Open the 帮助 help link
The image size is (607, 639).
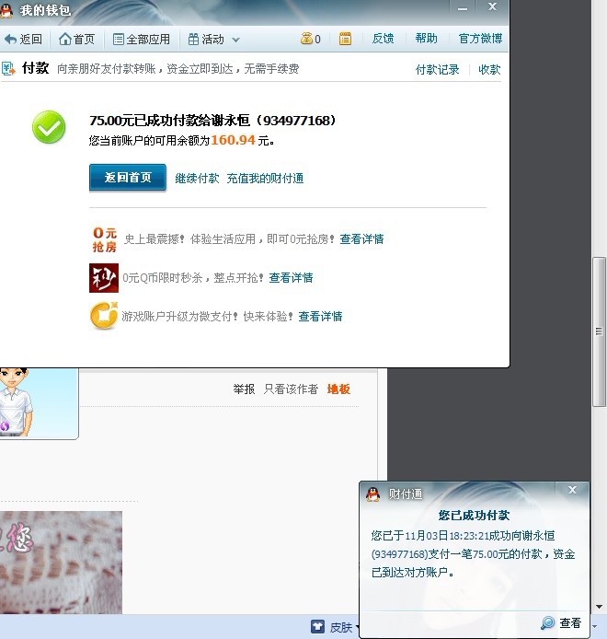pos(426,39)
